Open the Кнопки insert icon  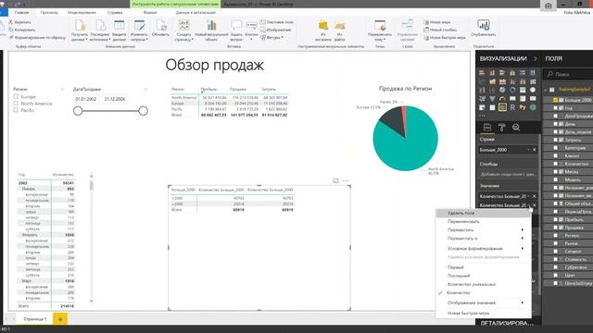(x=251, y=25)
